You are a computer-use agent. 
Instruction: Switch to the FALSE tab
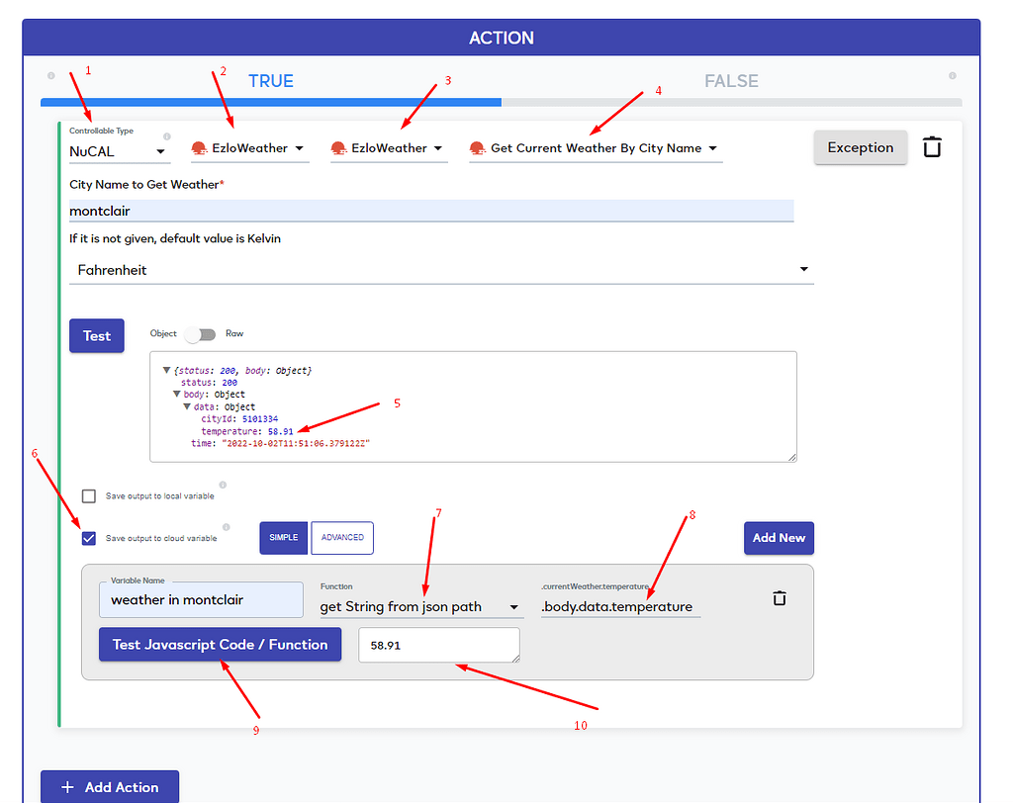pos(731,81)
